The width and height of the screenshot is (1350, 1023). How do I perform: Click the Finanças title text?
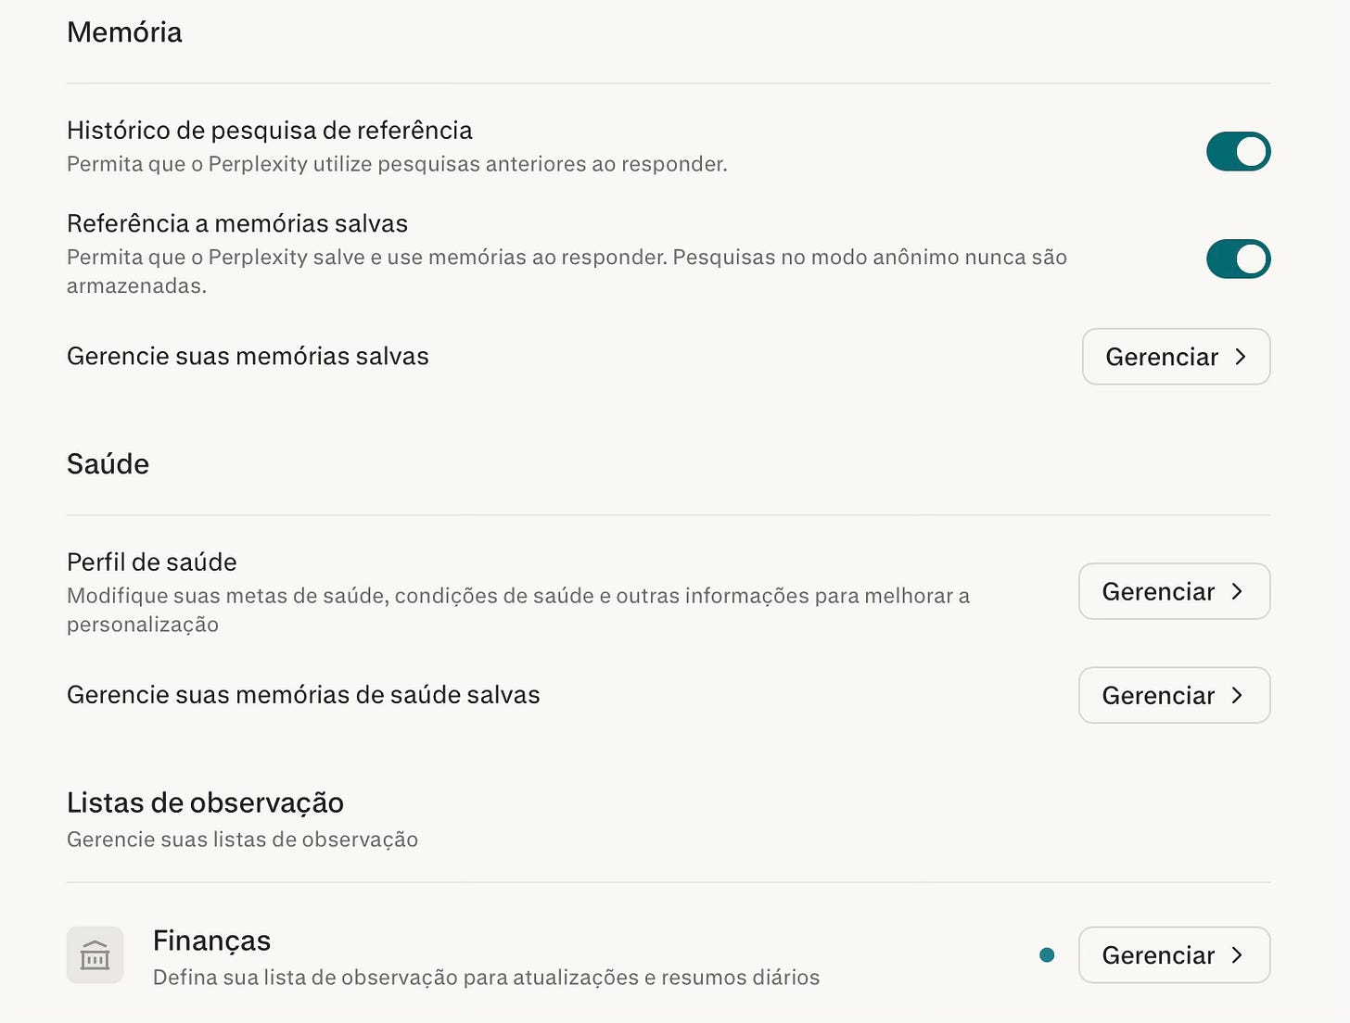(211, 941)
